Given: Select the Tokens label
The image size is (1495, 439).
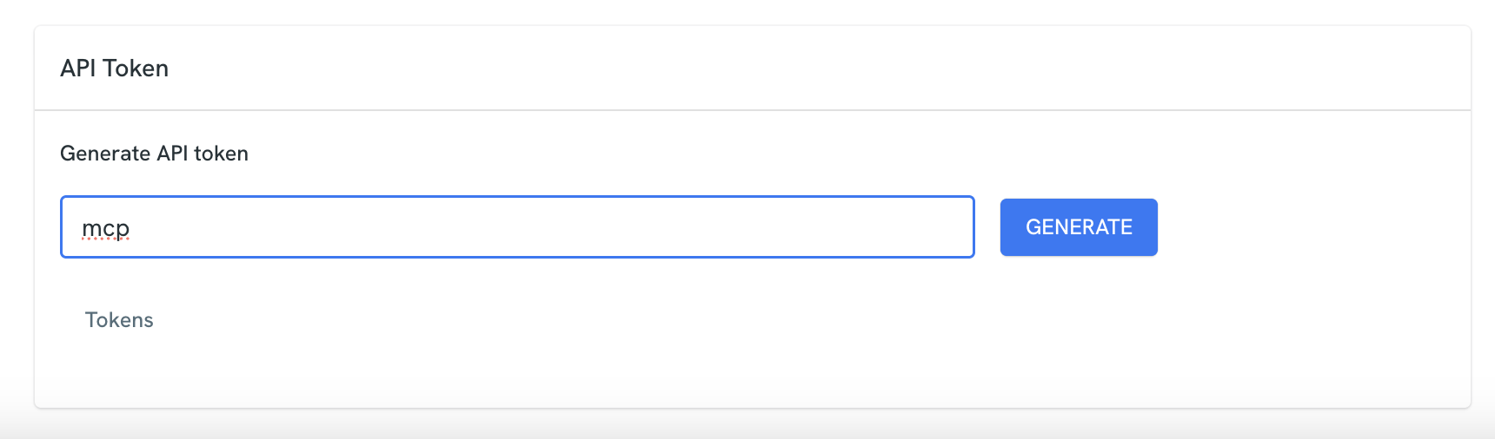Looking at the screenshot, I should [x=119, y=320].
